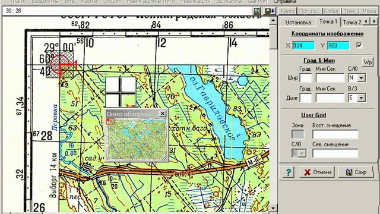The image size is (380, 214).
Task: Click the Вост. смещение input field
Action: (335, 134)
